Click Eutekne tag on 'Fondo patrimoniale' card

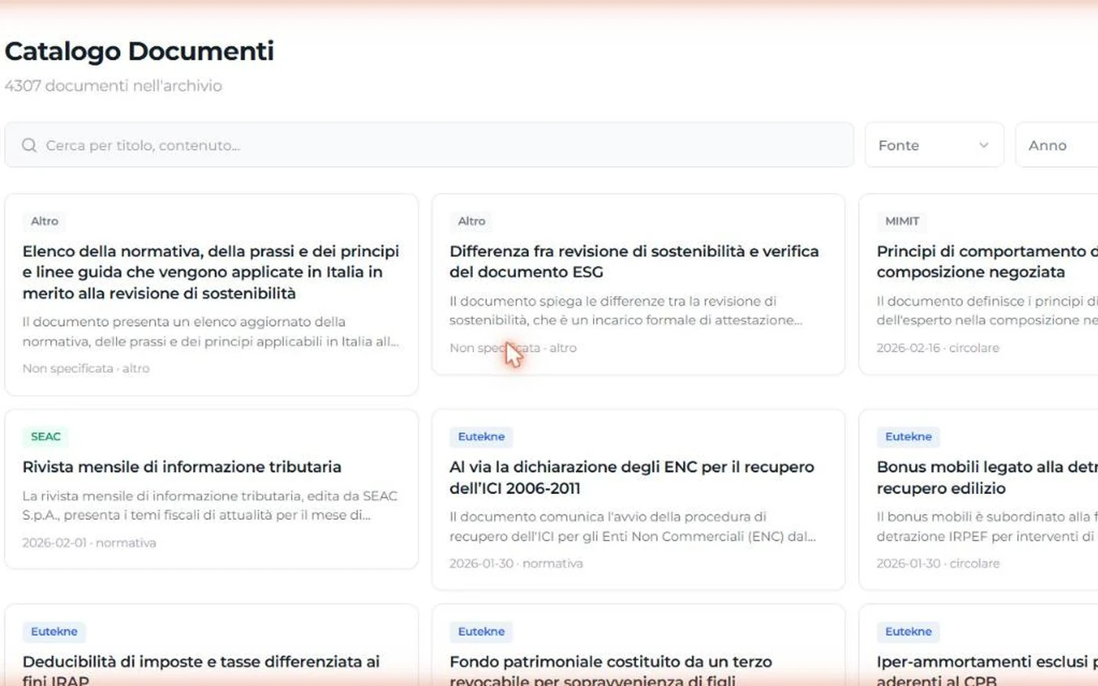(x=482, y=631)
